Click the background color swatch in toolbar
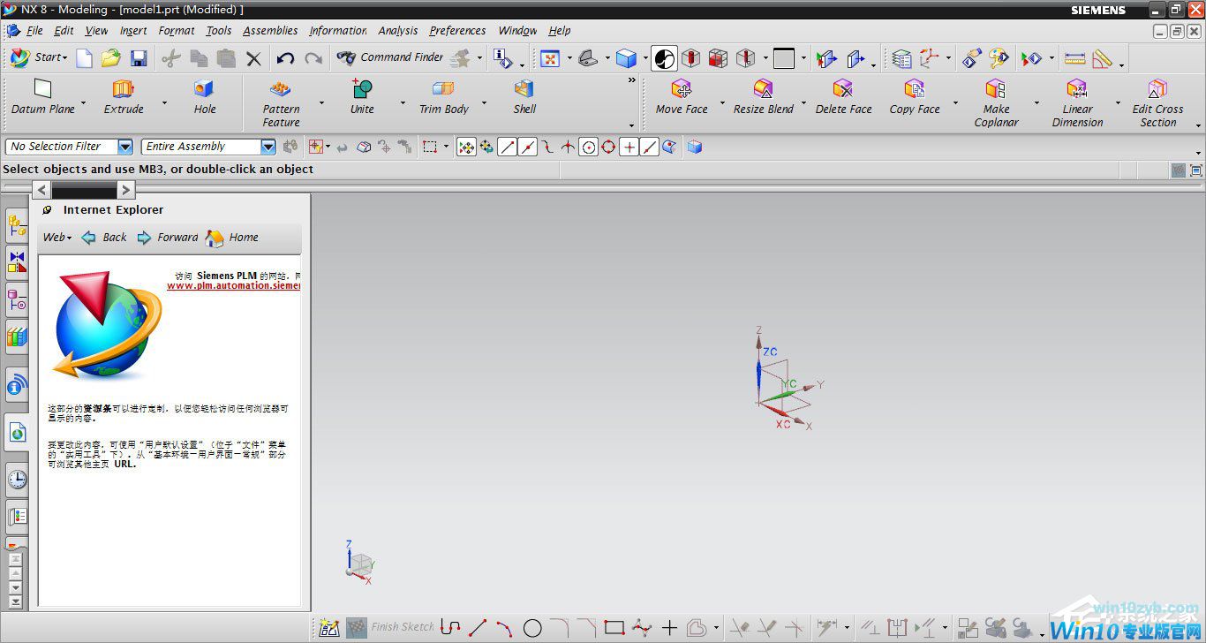This screenshot has height=643, width=1206. coord(784,58)
